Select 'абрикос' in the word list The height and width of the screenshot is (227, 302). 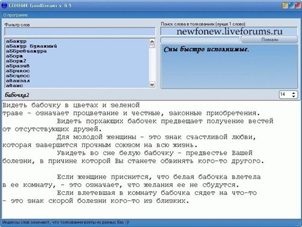tap(18, 71)
